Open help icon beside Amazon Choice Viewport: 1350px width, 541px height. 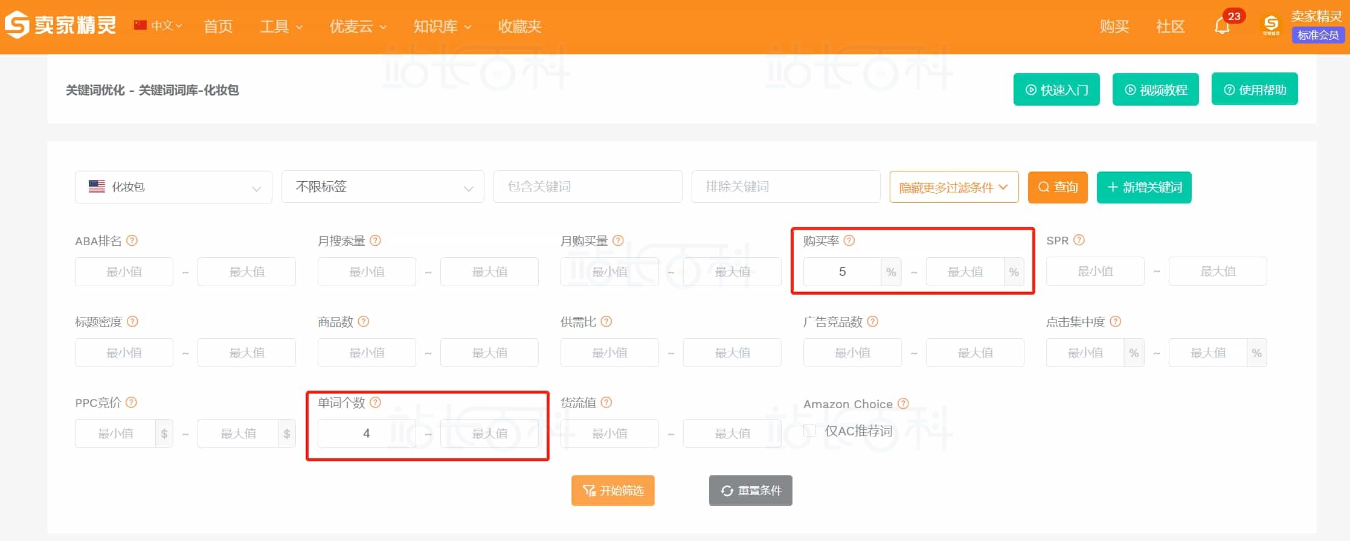(x=903, y=403)
